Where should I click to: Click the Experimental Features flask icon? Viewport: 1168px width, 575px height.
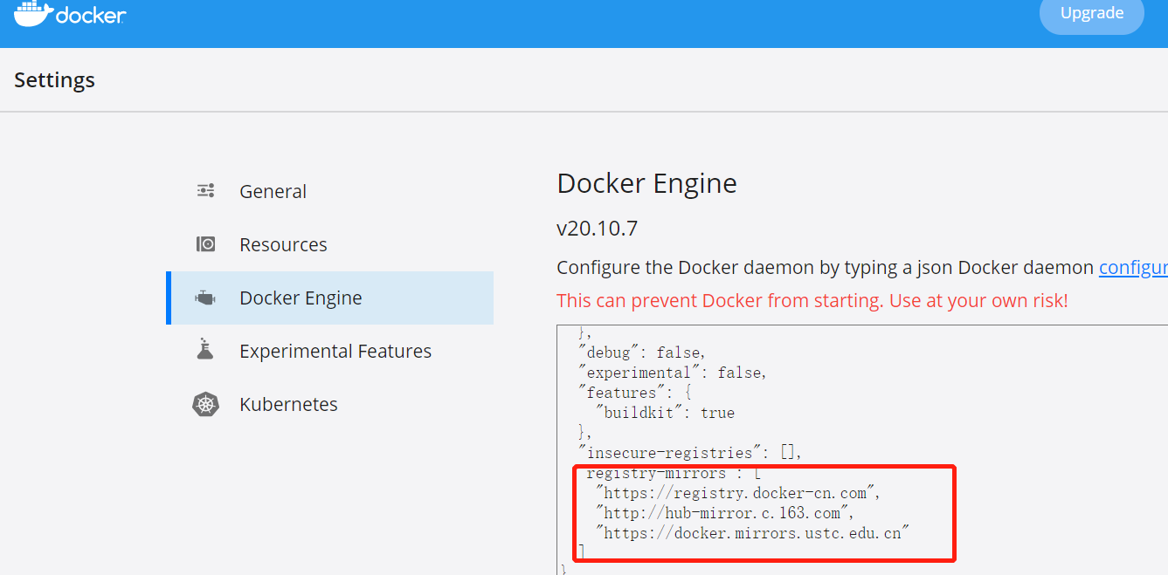tap(205, 350)
